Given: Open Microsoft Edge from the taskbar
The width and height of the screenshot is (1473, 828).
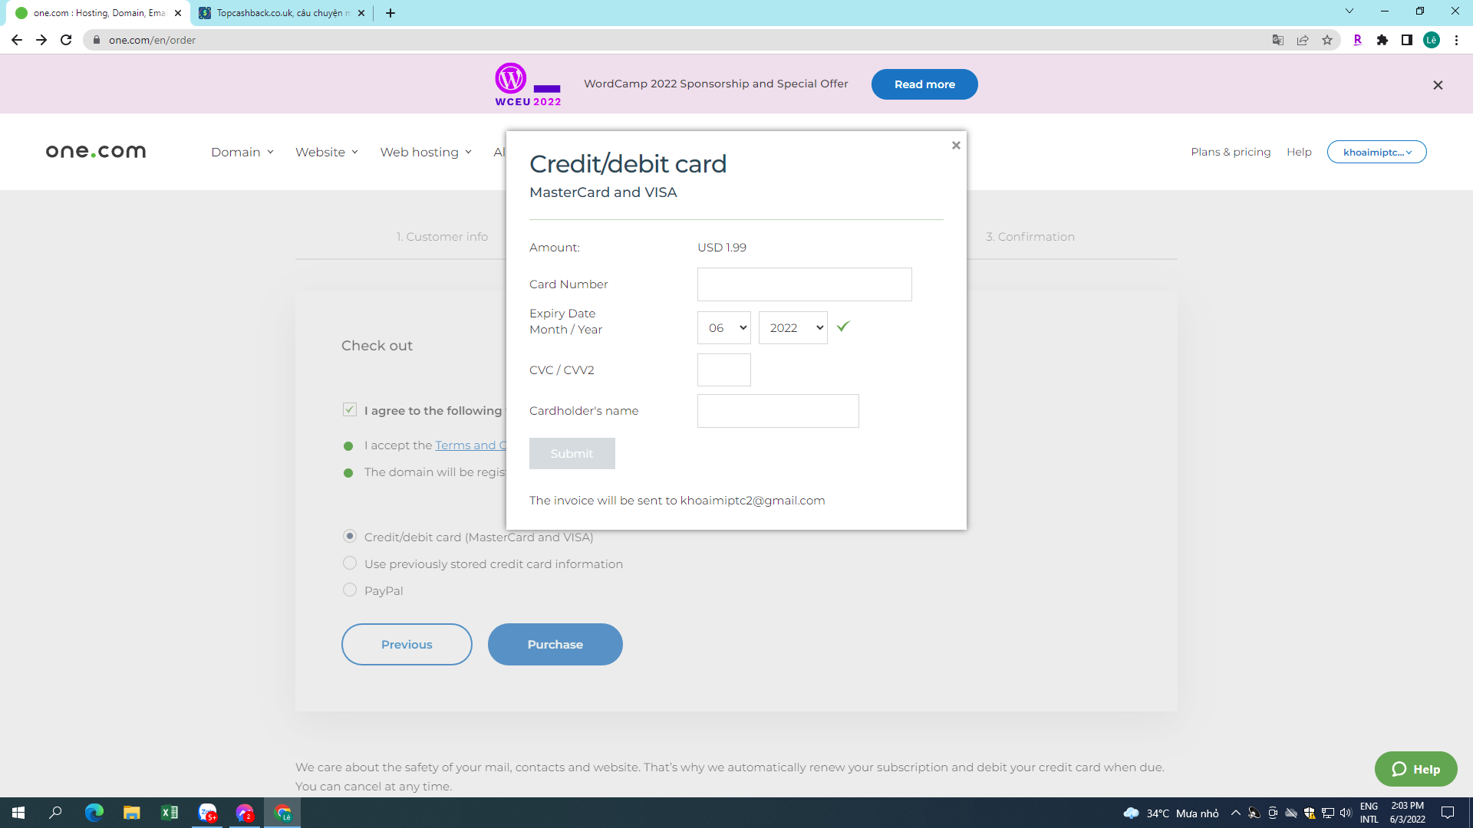Looking at the screenshot, I should pyautogui.click(x=94, y=813).
